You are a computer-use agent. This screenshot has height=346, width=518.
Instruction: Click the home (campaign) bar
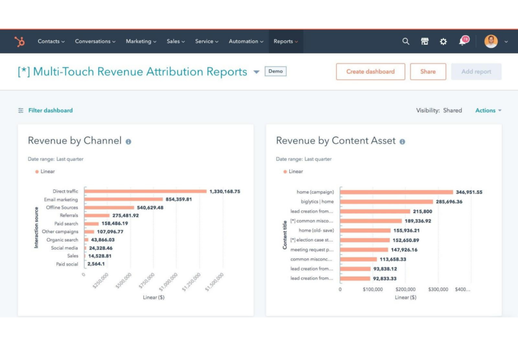pos(397,192)
